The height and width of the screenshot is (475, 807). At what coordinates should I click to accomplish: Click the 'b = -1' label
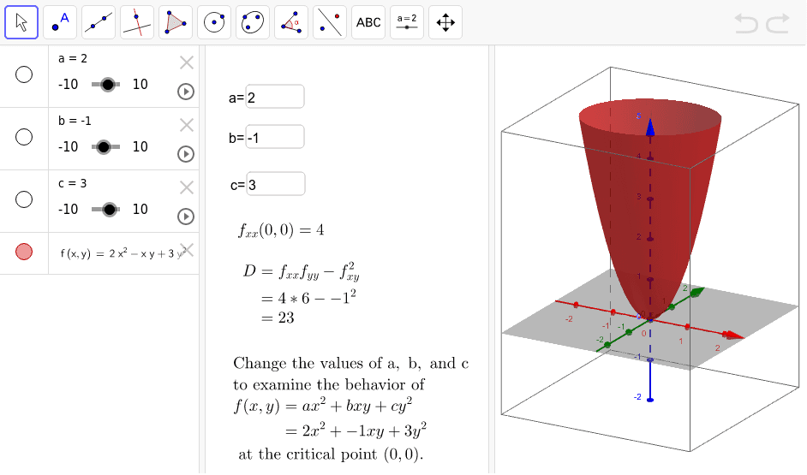tap(75, 121)
